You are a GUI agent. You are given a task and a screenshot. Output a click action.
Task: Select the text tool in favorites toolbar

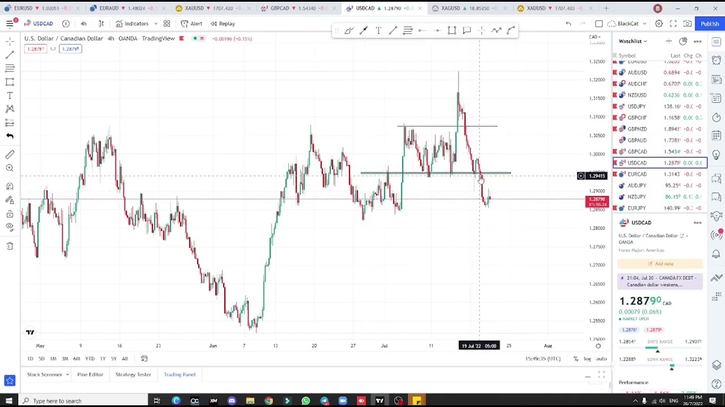click(378, 31)
